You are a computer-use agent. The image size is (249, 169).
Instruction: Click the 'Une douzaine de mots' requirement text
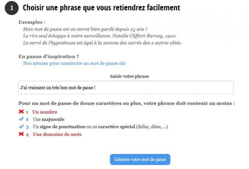(57, 134)
